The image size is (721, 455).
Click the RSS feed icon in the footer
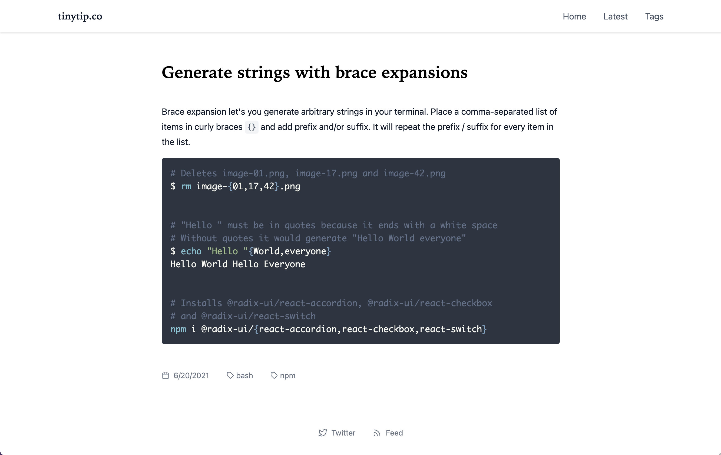coord(377,433)
